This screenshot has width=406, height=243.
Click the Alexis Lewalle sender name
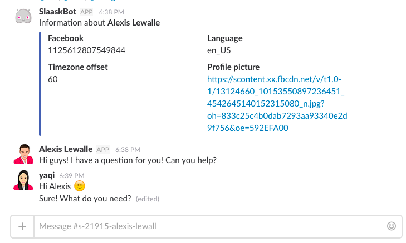pos(66,149)
